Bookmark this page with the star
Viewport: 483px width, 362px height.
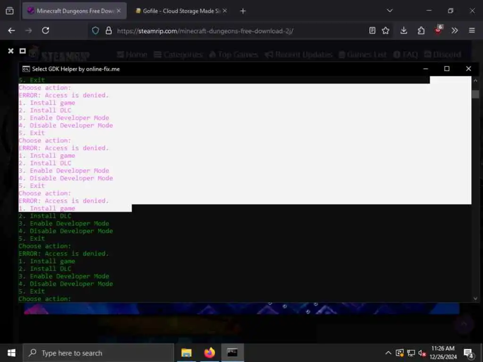point(385,31)
